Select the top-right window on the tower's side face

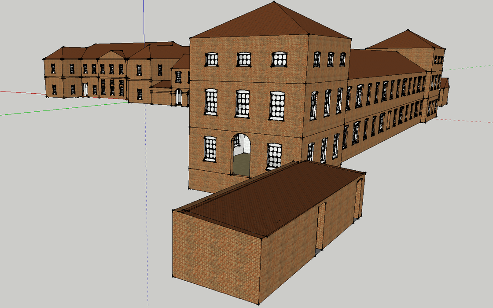tap(342, 59)
